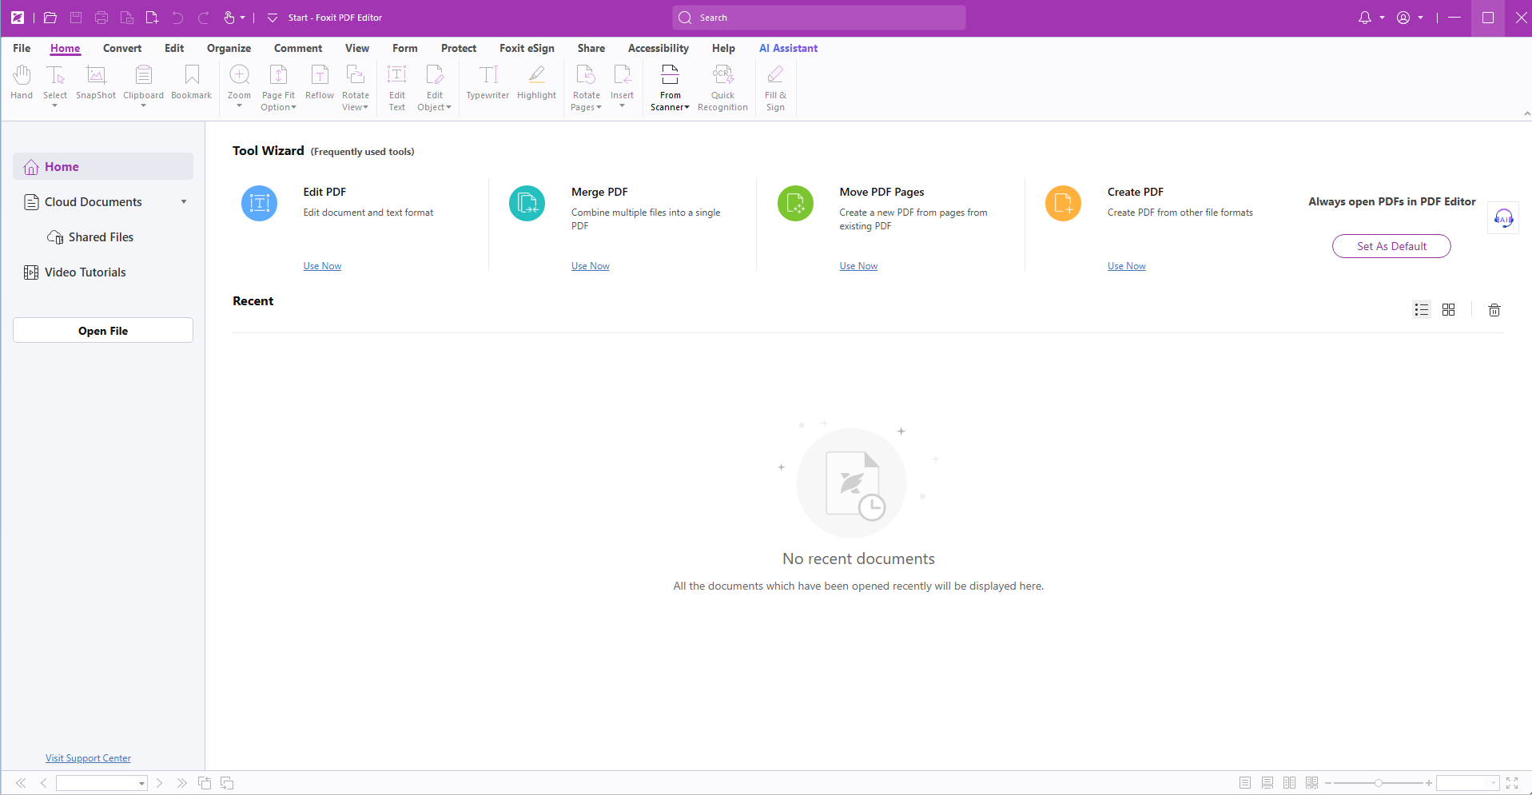
Task: Open Rotate View dropdown
Action: coord(365,108)
